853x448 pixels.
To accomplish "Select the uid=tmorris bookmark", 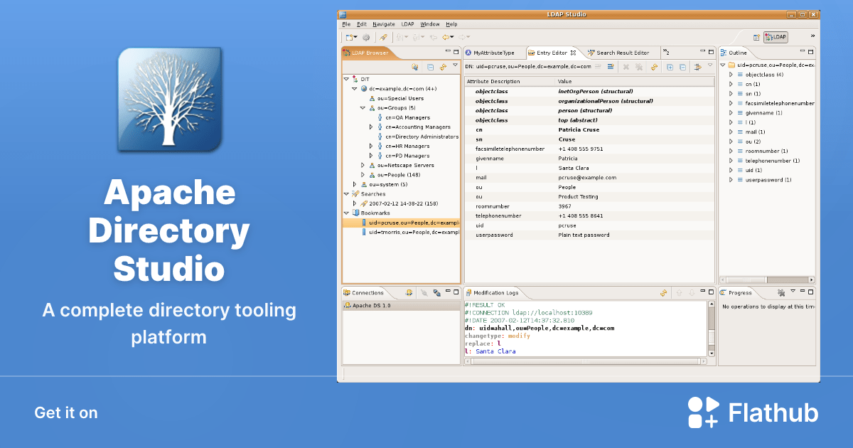I will point(414,232).
